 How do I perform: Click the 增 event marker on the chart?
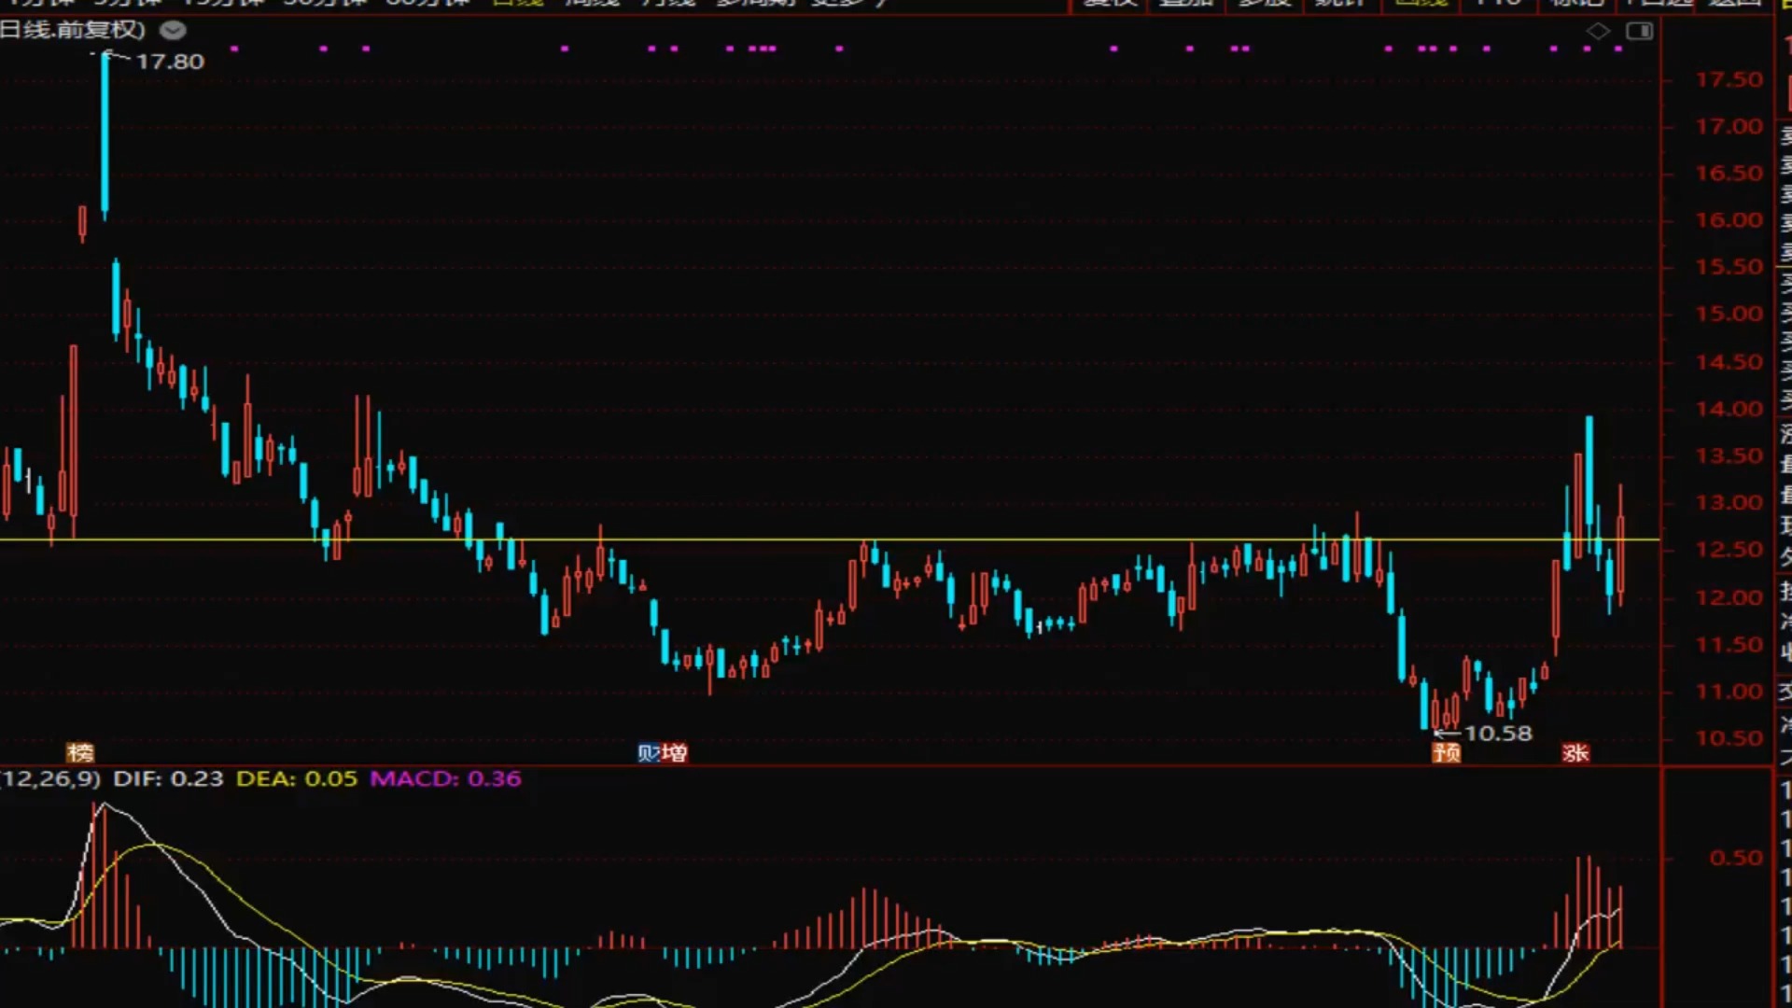[675, 752]
